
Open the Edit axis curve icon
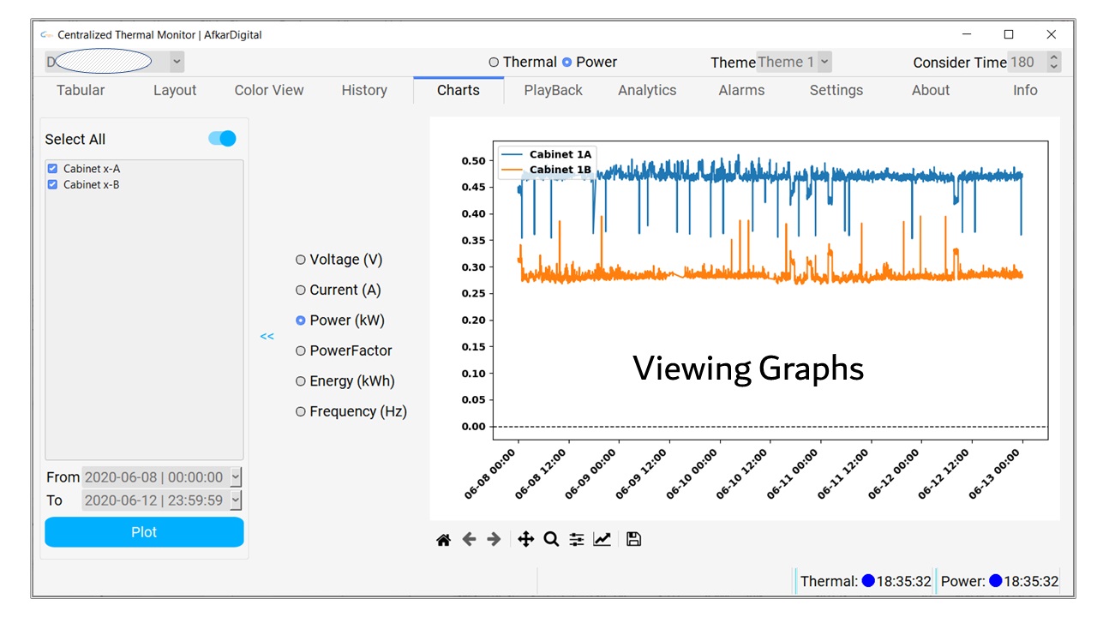[602, 539]
